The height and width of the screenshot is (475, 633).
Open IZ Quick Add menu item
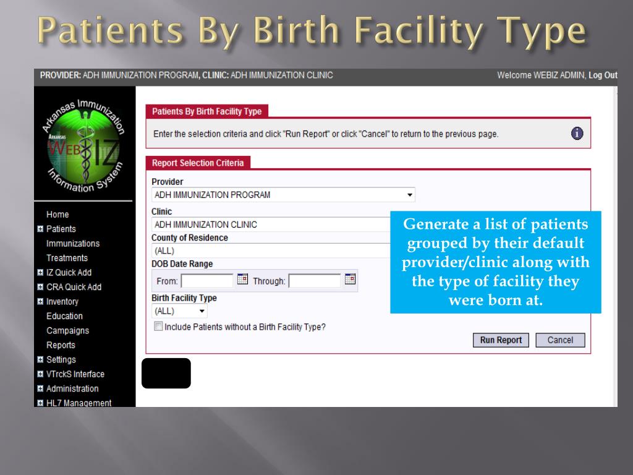69,273
